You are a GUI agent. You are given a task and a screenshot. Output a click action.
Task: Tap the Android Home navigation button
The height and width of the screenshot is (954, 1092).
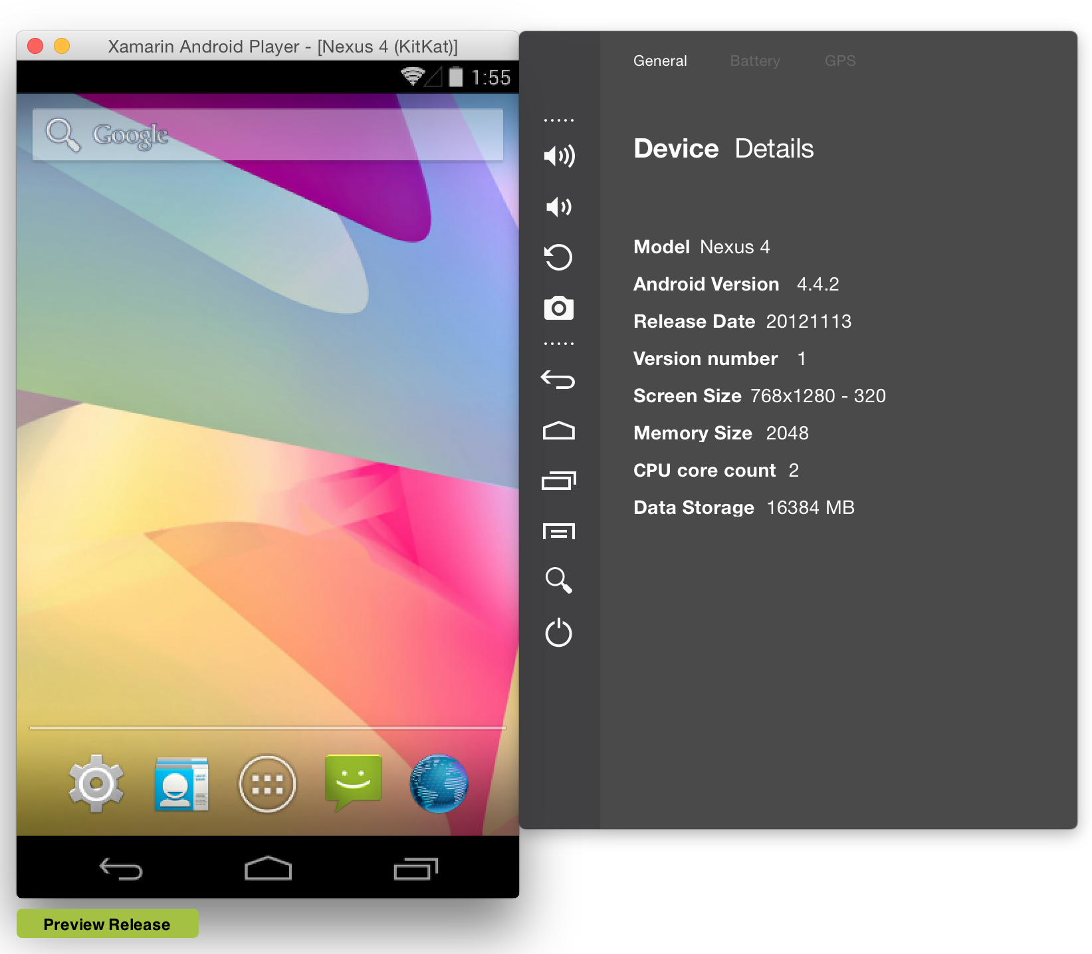point(268,868)
